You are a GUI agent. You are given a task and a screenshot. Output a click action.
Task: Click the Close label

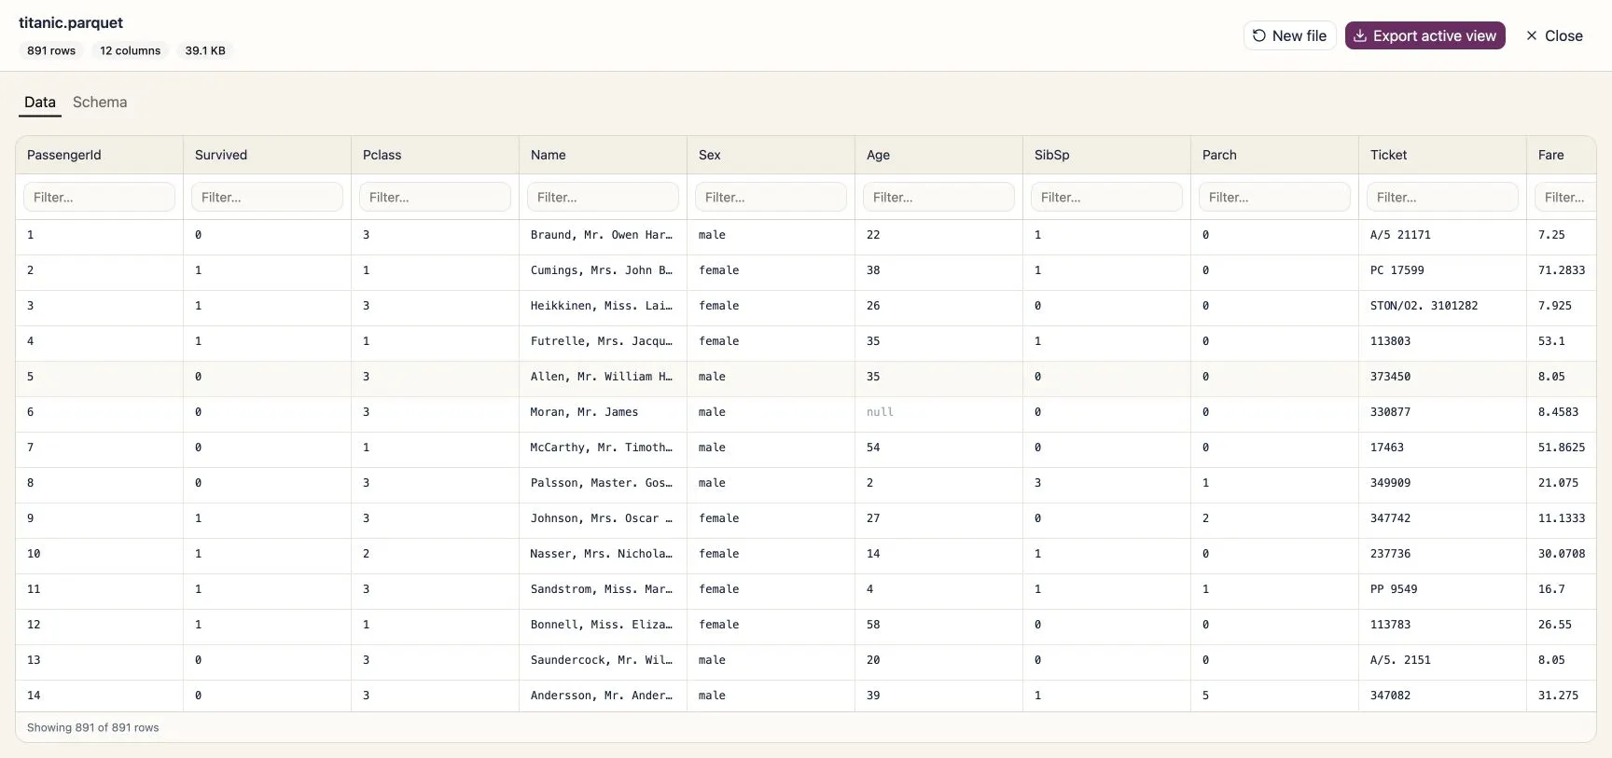(x=1563, y=35)
